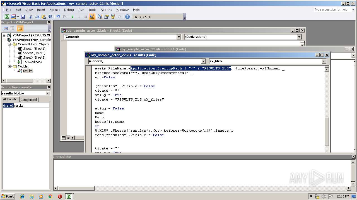This screenshot has width=357, height=200.
Task: Select ThisWorkbook in project tree
Action: [x=32, y=62]
